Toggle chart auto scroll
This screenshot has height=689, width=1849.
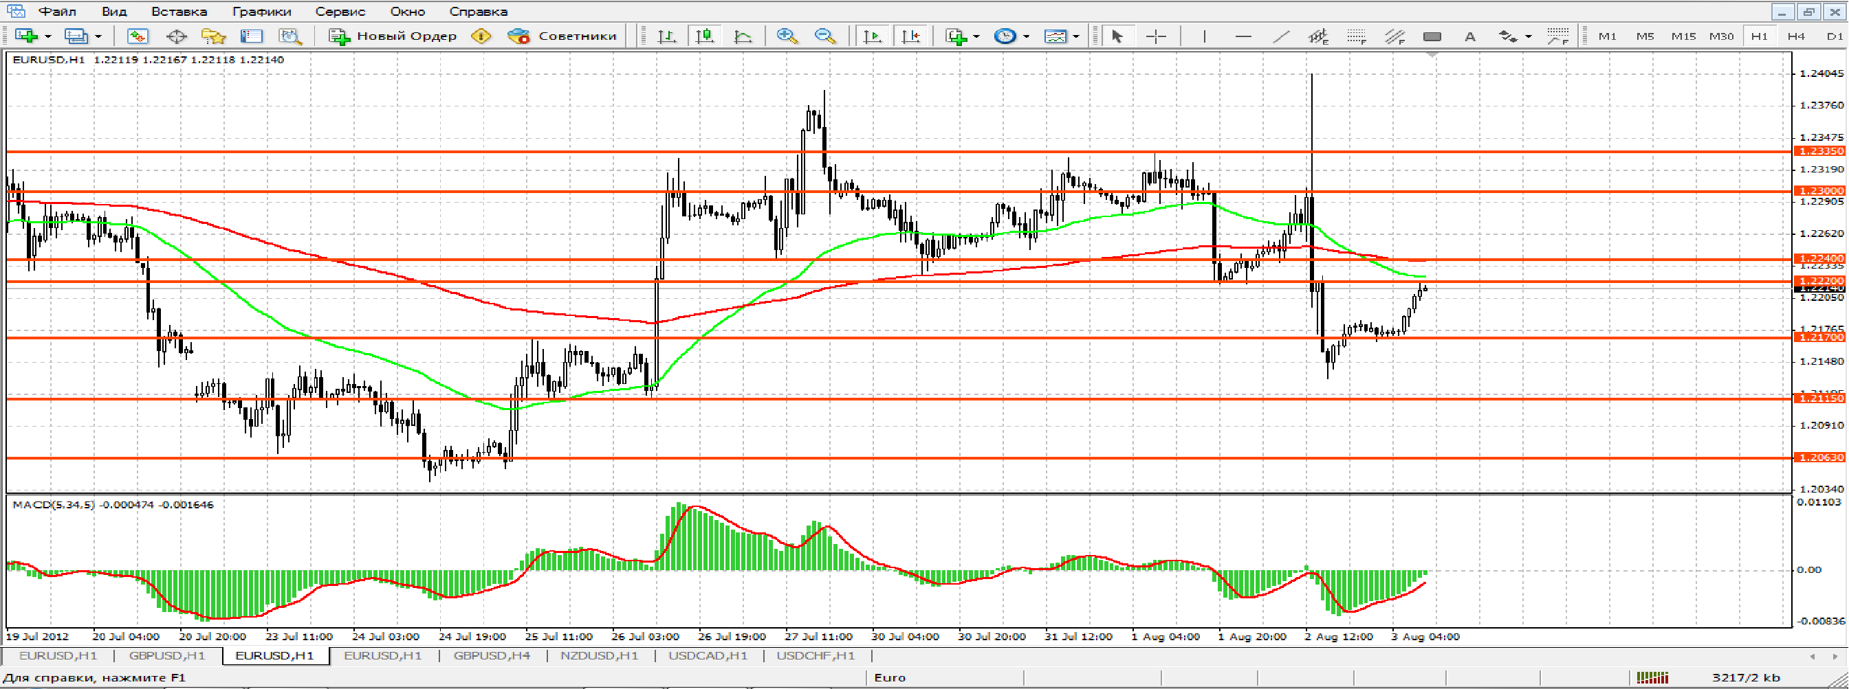pyautogui.click(x=872, y=36)
